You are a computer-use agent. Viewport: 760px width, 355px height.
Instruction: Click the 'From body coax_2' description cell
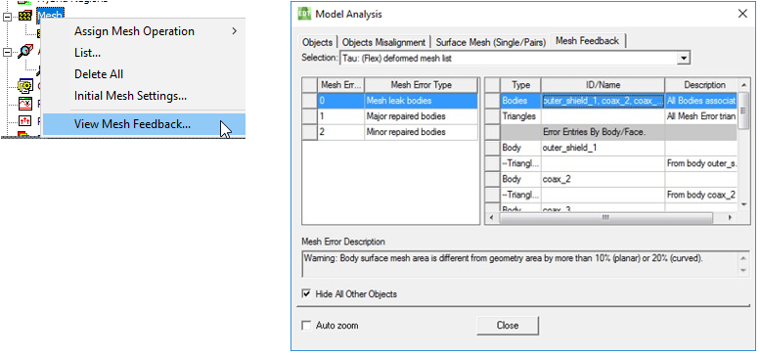(701, 195)
